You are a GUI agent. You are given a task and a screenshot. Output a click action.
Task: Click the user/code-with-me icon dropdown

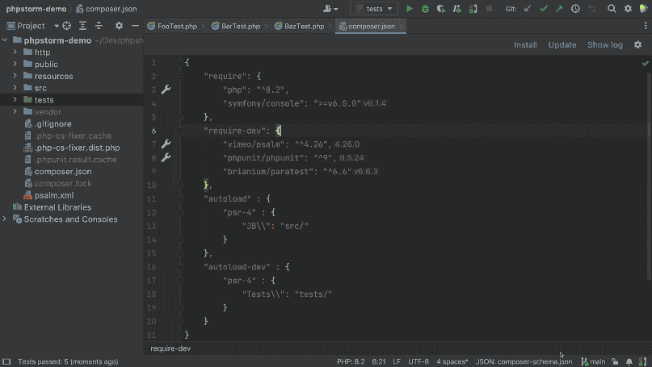[x=330, y=8]
